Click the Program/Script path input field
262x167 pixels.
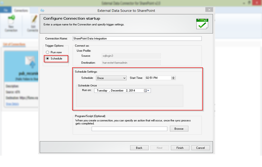click(x=129, y=129)
